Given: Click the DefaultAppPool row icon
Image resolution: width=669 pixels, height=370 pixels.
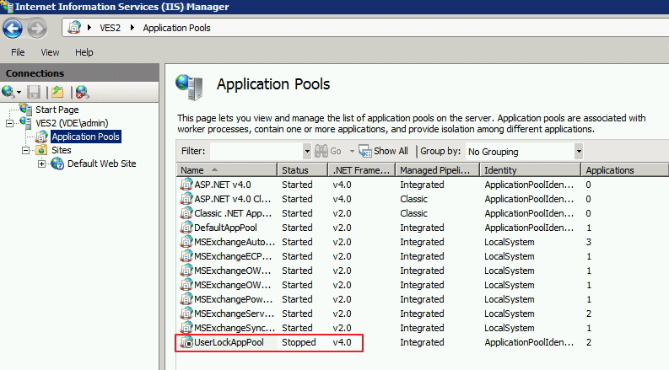Looking at the screenshot, I should pos(186,228).
